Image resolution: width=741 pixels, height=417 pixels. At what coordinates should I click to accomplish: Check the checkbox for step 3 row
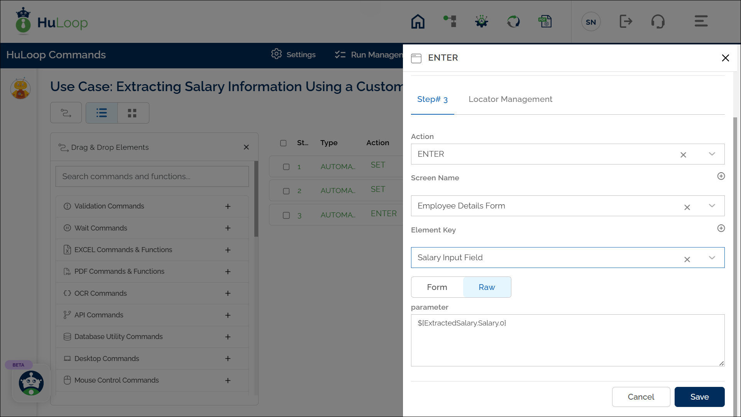tap(286, 215)
